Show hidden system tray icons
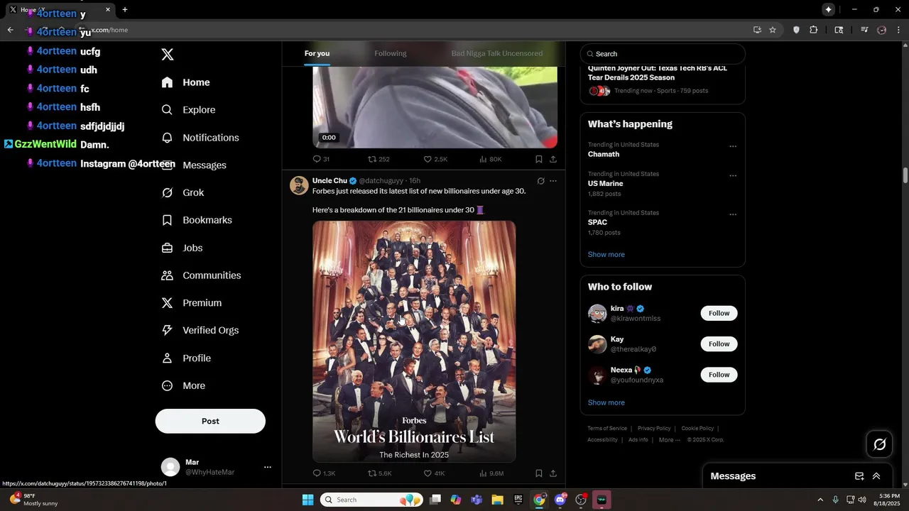 point(820,500)
